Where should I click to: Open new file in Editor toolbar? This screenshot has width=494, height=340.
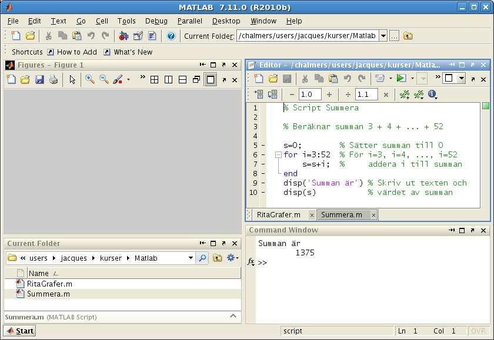pyautogui.click(x=259, y=78)
